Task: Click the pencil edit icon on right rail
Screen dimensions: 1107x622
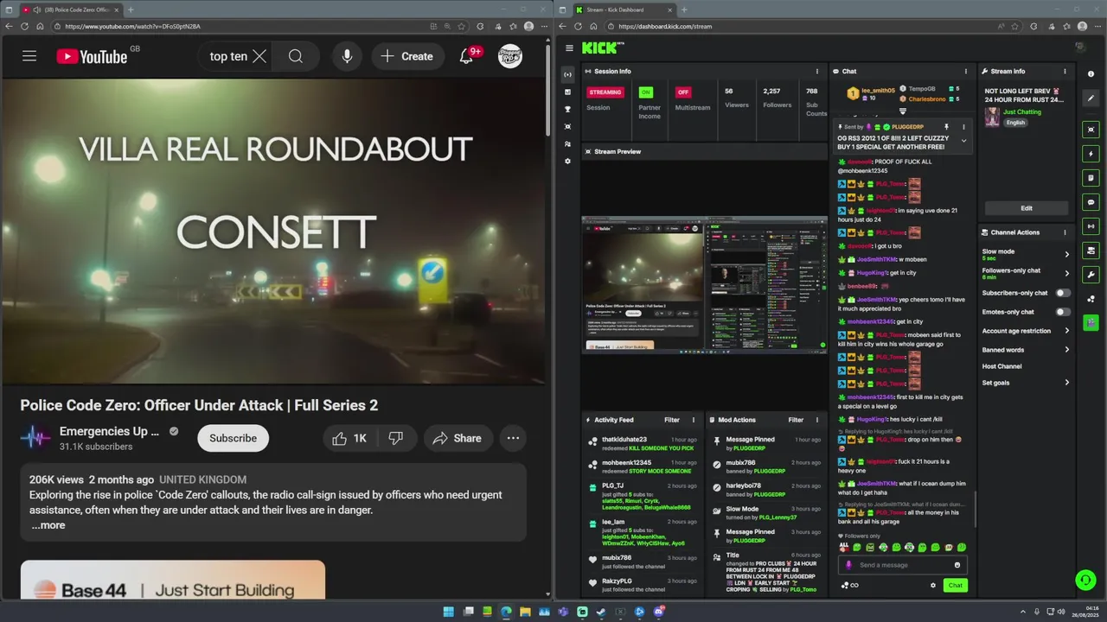Action: pos(1091,98)
